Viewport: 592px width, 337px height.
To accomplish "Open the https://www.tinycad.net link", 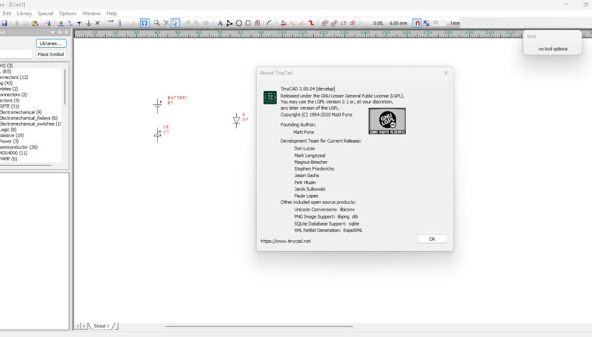I will (285, 241).
